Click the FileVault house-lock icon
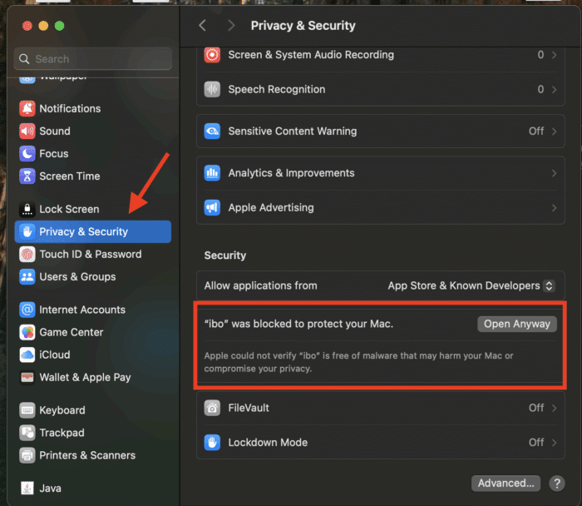Screen dimensions: 582x506 pos(212,408)
